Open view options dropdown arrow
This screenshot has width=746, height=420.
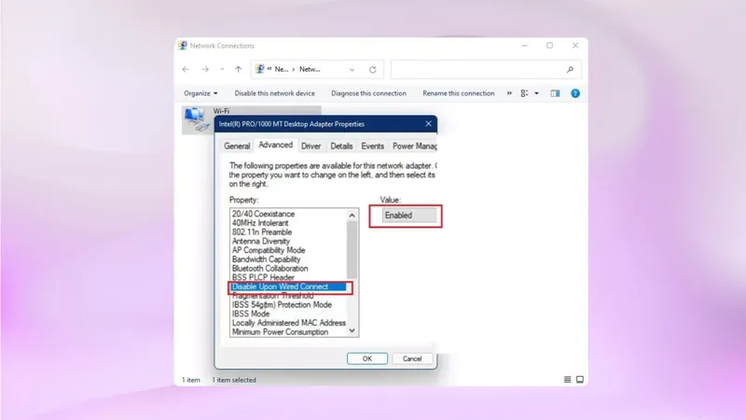coord(537,93)
